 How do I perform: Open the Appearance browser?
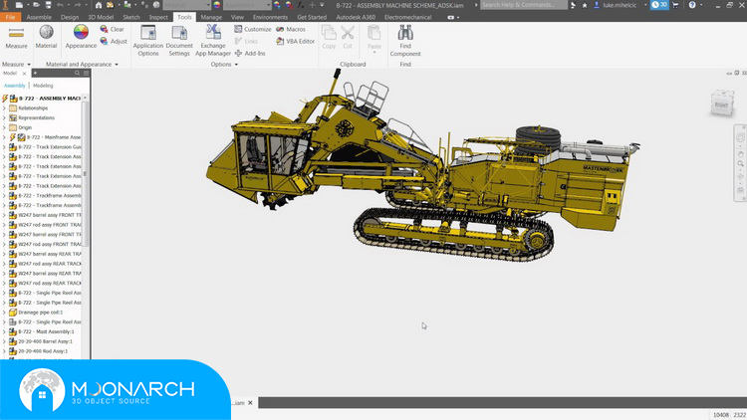tap(81, 37)
